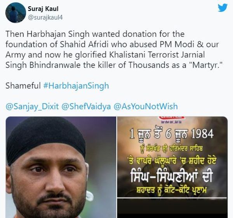233x218 pixels.
Task: Click the white earpiece in the left photo
Action: click(90, 196)
